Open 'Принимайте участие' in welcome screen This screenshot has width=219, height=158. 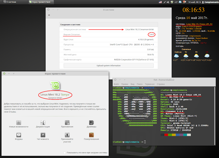[67, 138]
